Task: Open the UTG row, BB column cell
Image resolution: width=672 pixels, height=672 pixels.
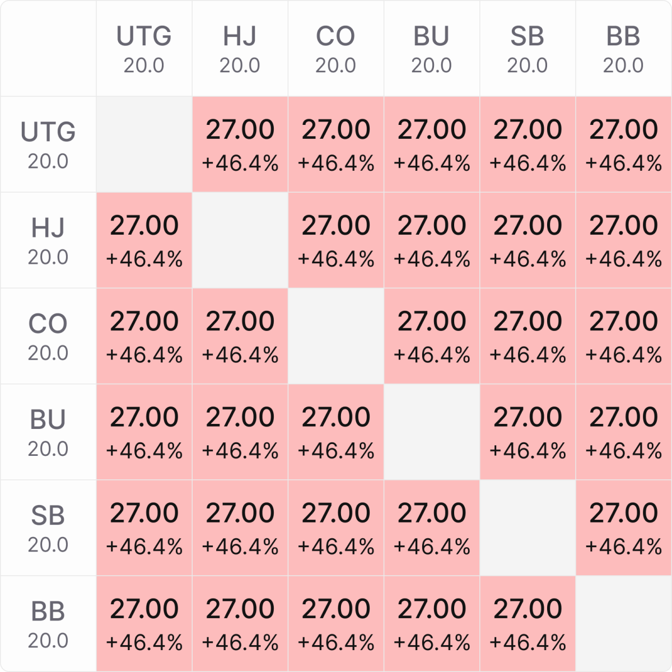Action: [x=623, y=144]
